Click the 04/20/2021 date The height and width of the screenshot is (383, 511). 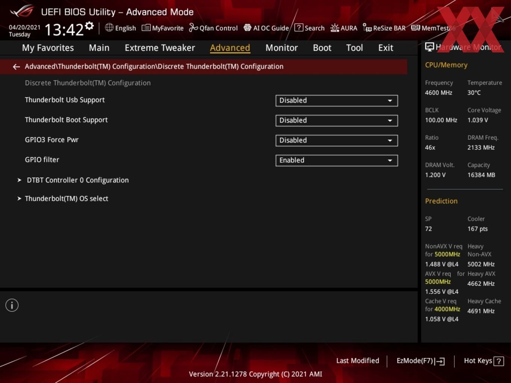(24, 27)
